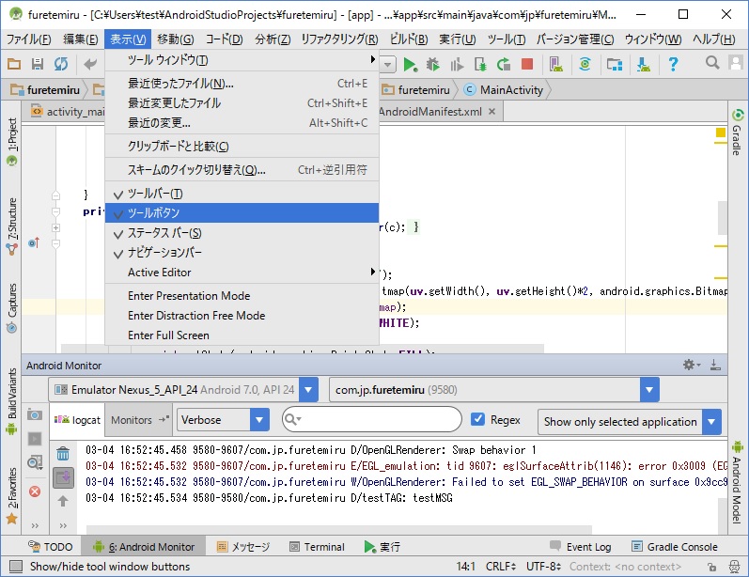Viewport: 749px width, 577px height.
Task: Open the ファイル(F) menu
Action: pyautogui.click(x=28, y=39)
